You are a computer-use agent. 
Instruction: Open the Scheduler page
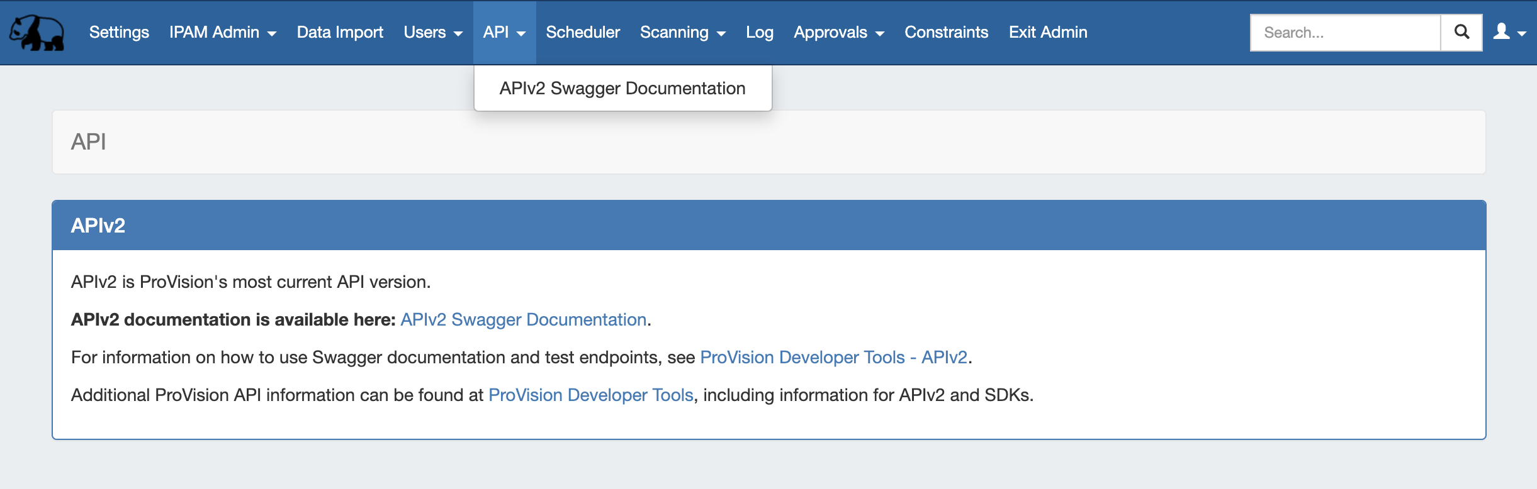[583, 32]
